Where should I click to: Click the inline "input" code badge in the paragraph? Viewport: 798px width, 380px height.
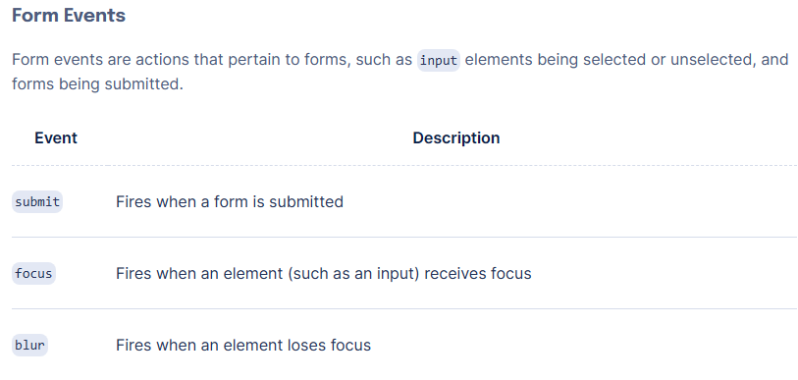click(439, 60)
